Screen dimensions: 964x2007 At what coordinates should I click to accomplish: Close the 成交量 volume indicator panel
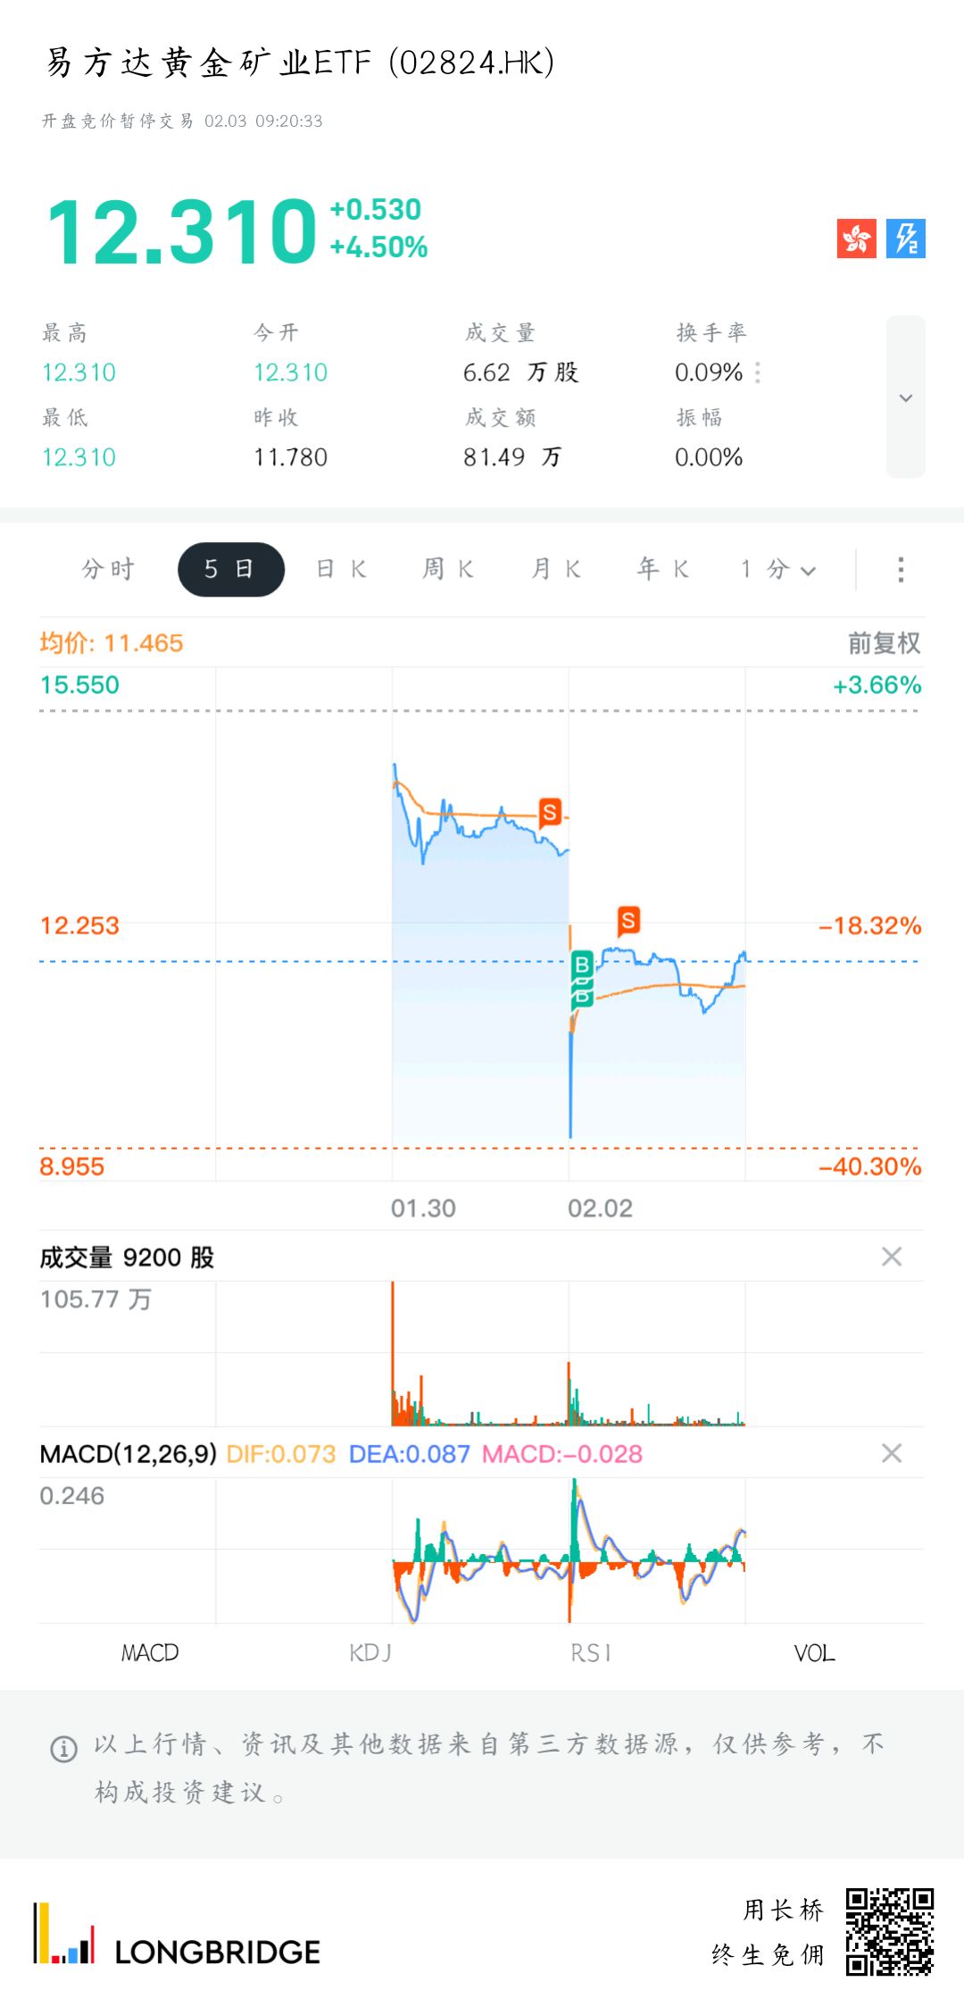(891, 1257)
